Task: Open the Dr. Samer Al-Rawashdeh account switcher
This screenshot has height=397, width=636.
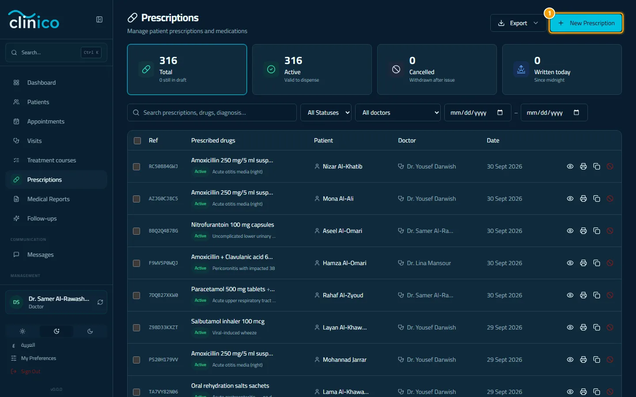Action: [x=56, y=302]
